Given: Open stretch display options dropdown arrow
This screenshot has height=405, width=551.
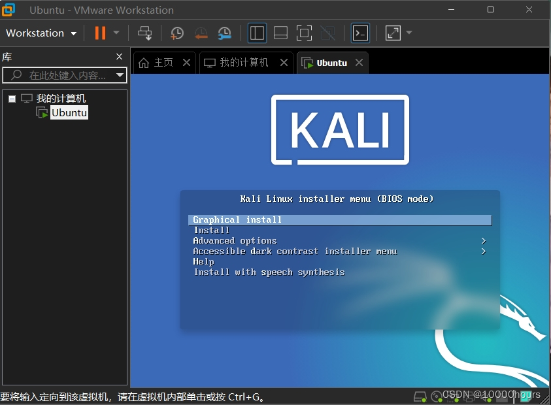Looking at the screenshot, I should pyautogui.click(x=409, y=33).
